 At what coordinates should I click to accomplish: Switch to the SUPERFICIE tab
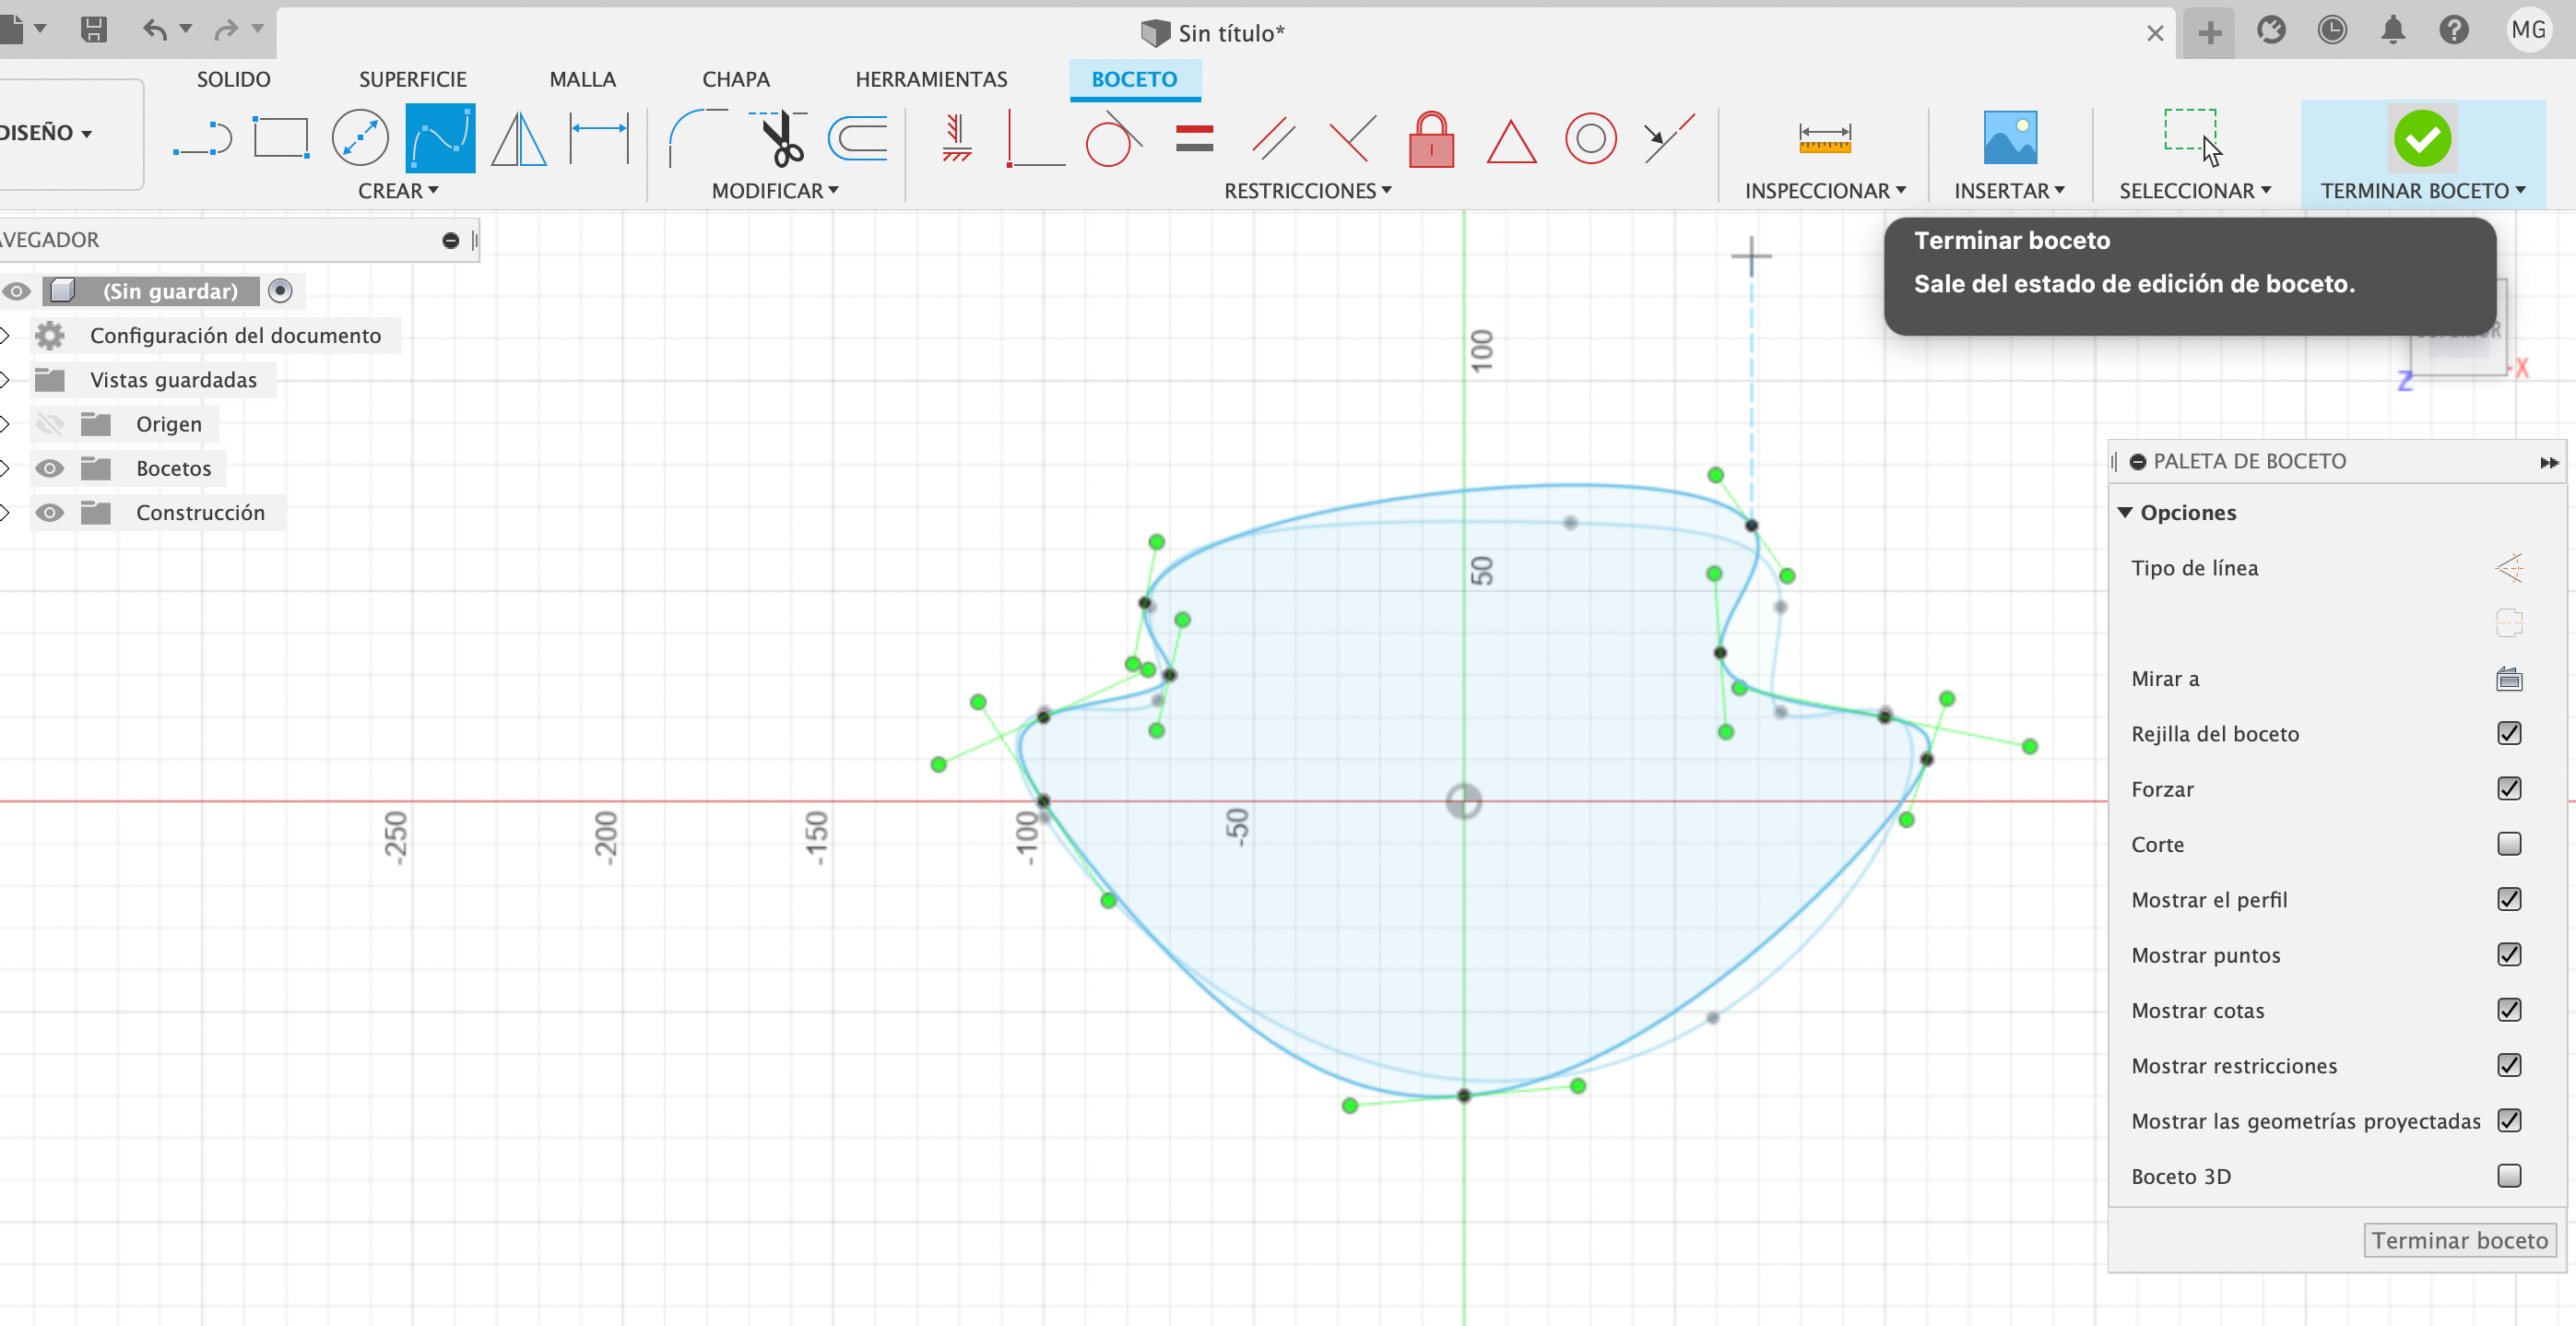click(x=413, y=79)
